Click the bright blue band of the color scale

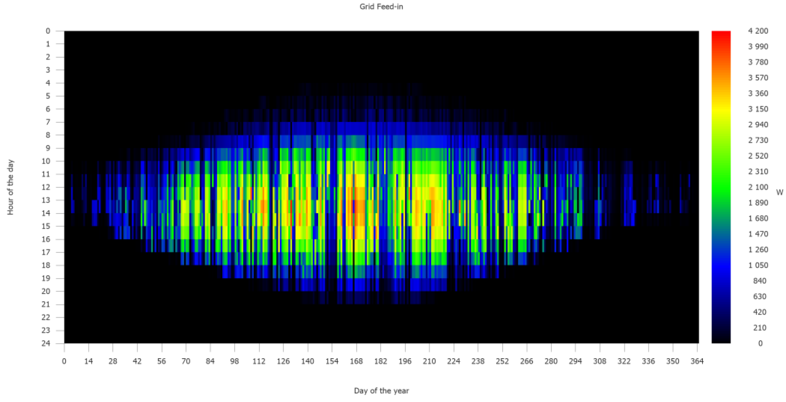click(721, 266)
